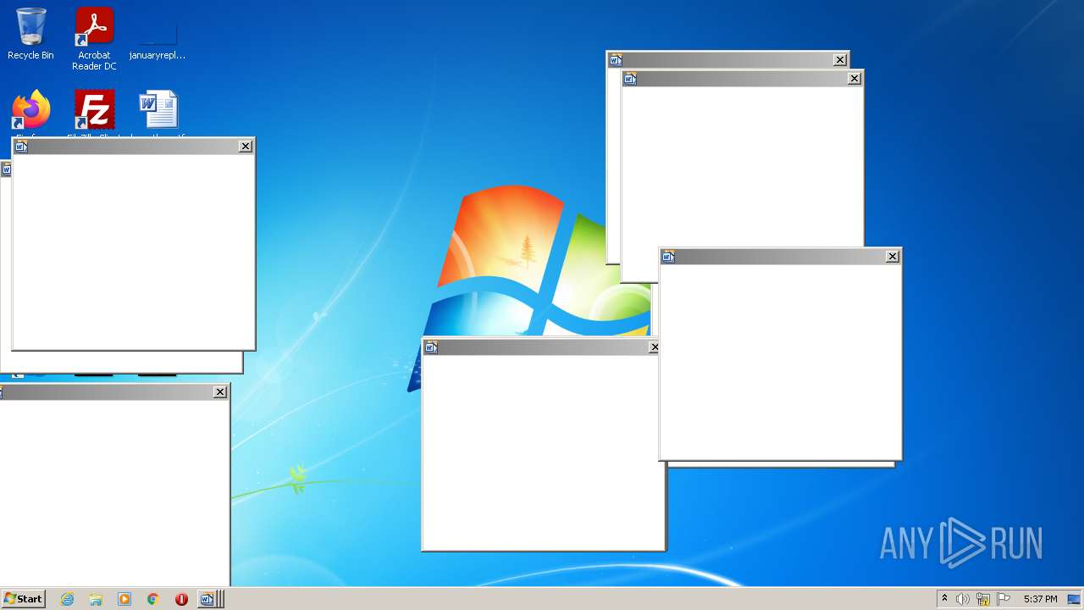Close the blank window touching the taskbar
Image resolution: width=1084 pixels, height=610 pixels.
click(x=220, y=392)
